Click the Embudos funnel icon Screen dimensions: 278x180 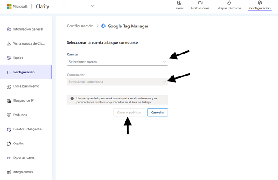[x=9, y=115]
